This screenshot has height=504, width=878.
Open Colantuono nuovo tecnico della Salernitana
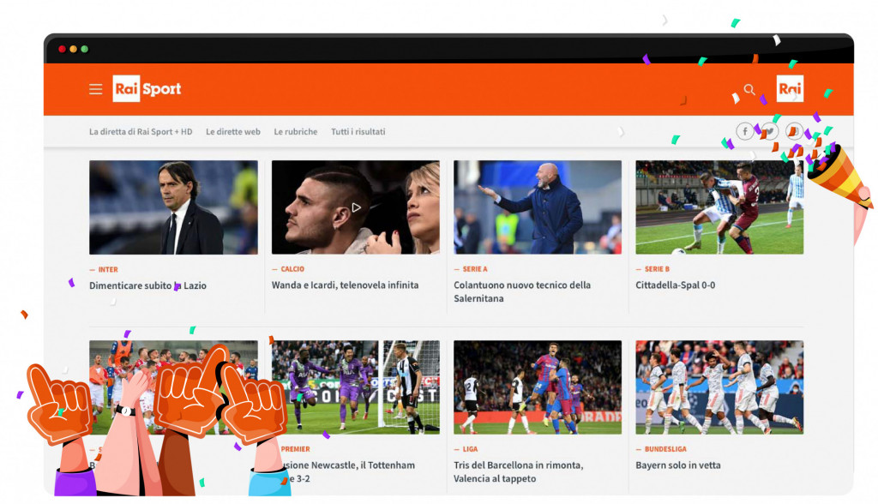click(x=522, y=291)
